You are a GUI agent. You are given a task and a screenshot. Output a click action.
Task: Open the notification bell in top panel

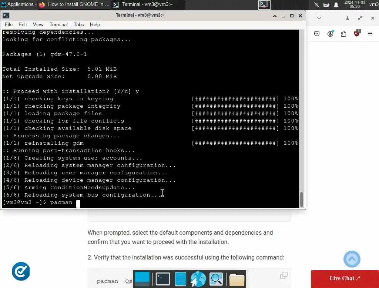336,4
